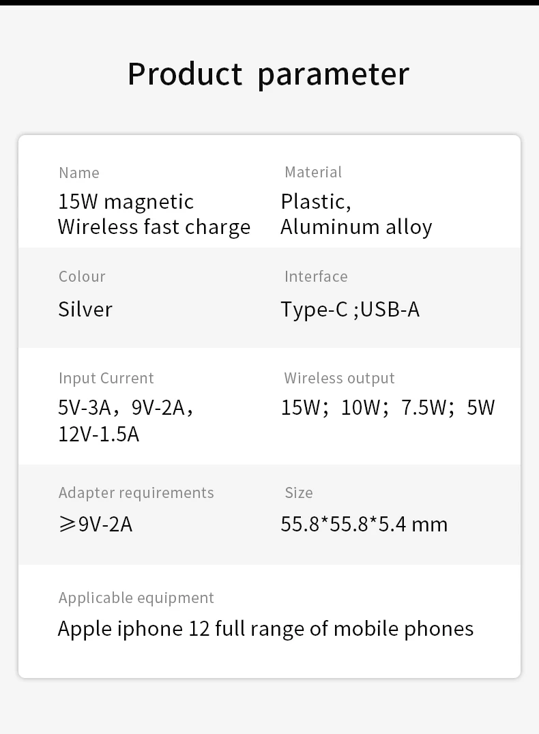
Task: Click the Product parameter heading
Action: pos(269,74)
